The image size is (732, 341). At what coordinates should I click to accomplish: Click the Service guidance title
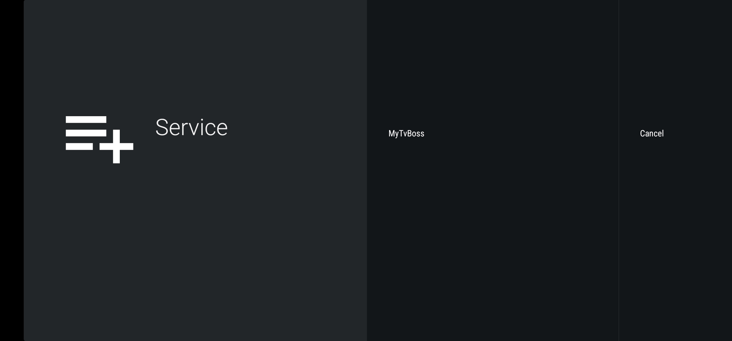click(x=191, y=127)
